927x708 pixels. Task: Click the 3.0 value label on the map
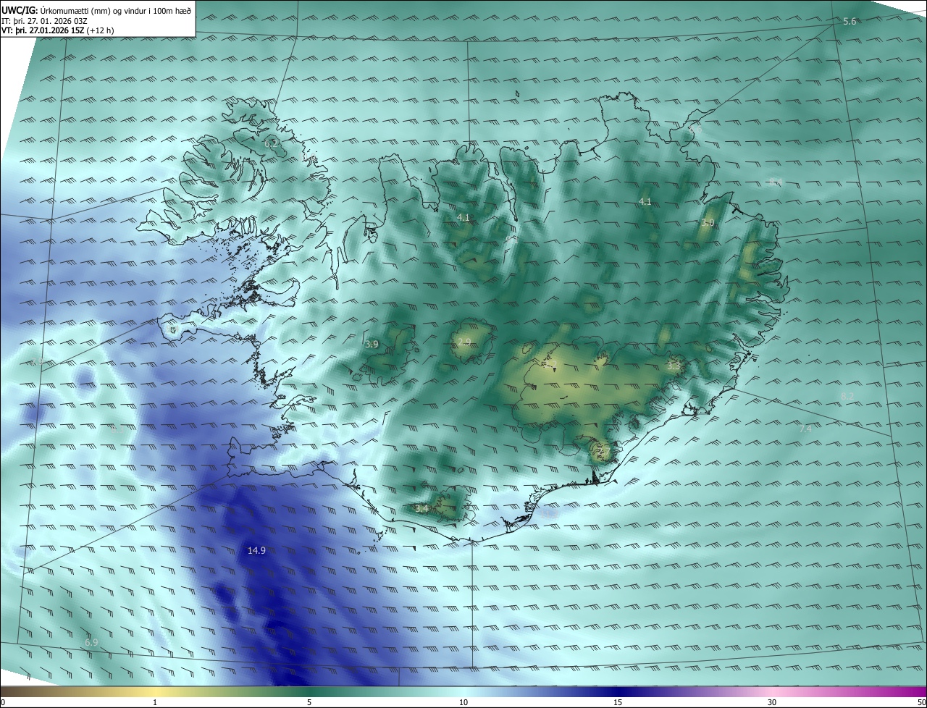pyautogui.click(x=708, y=223)
